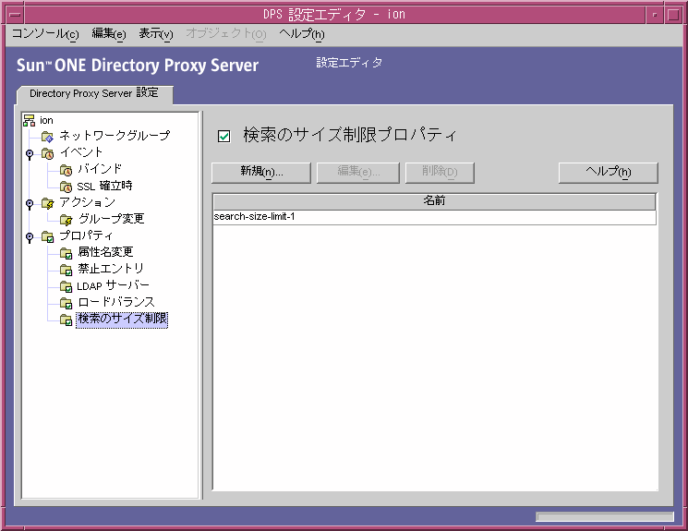
Task: Click the アクション folder lightning icon
Action: [47, 203]
